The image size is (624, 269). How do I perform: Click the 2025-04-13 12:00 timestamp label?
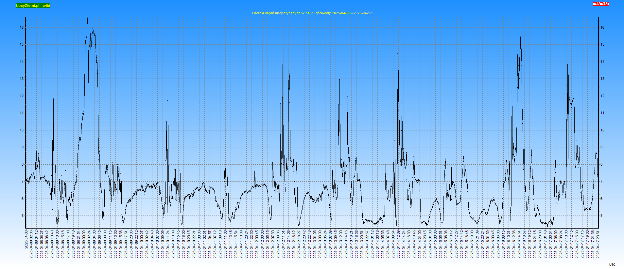click(341, 245)
